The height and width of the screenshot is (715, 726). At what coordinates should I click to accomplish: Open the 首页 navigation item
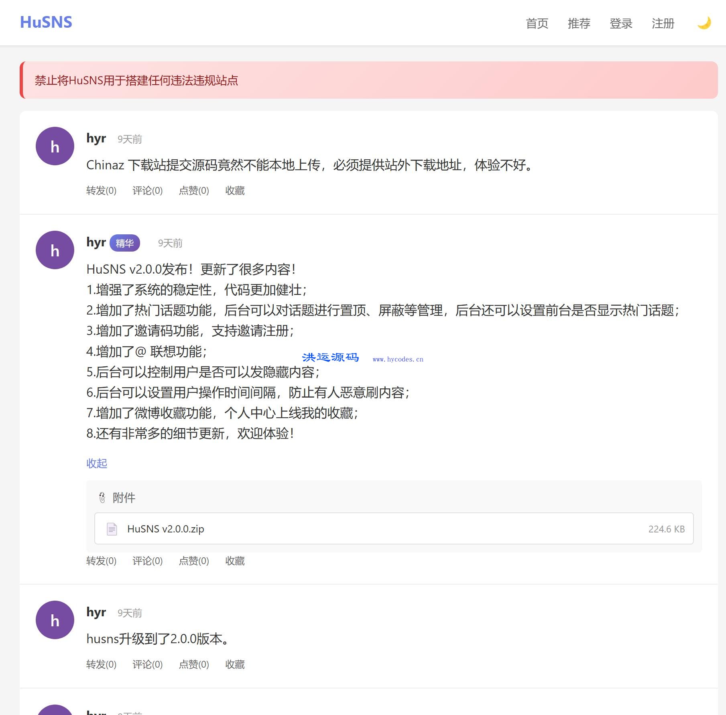click(x=537, y=24)
